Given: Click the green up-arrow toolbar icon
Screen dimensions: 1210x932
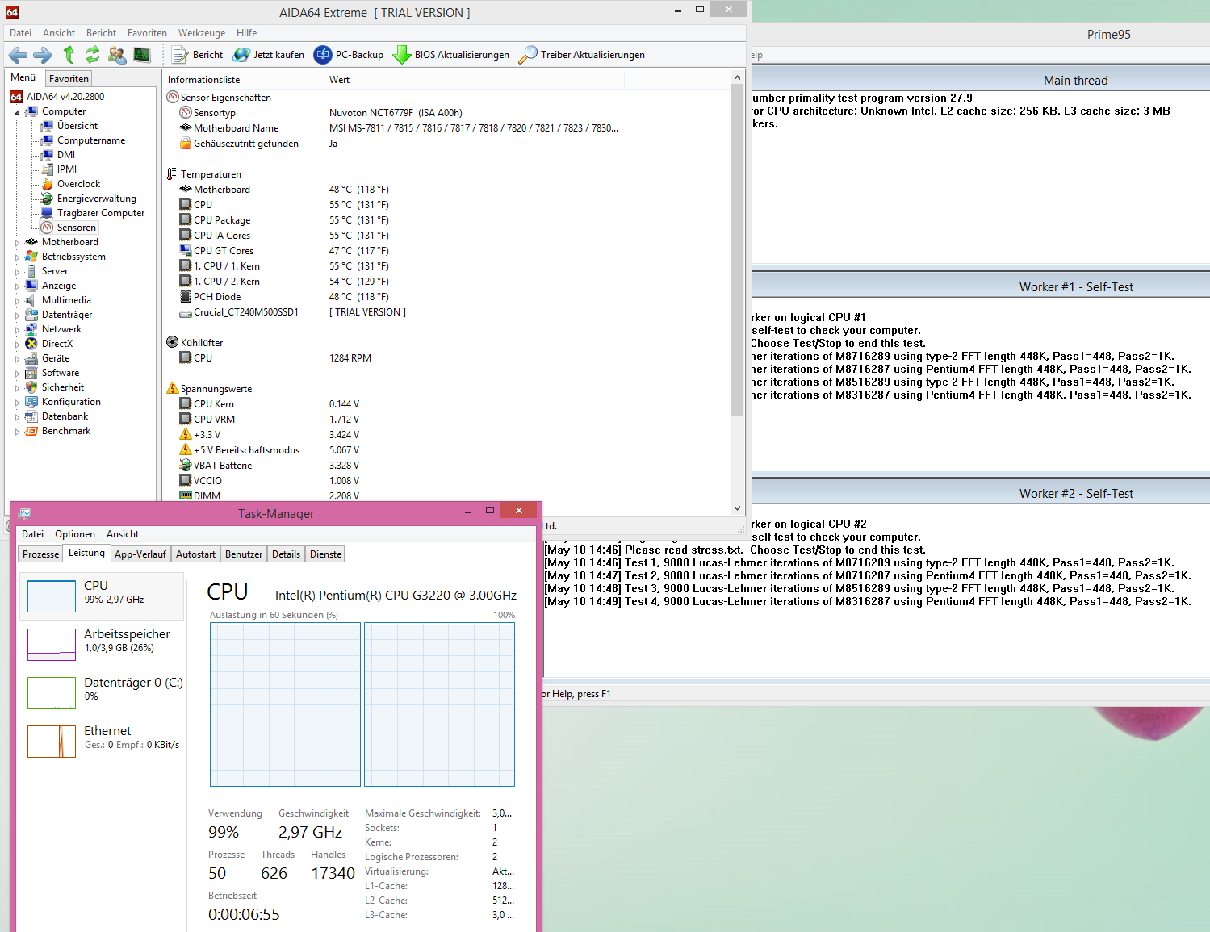Looking at the screenshot, I should [x=69, y=55].
